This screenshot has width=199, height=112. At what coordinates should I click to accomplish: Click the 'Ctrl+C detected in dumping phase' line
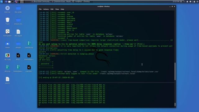pos(66,54)
